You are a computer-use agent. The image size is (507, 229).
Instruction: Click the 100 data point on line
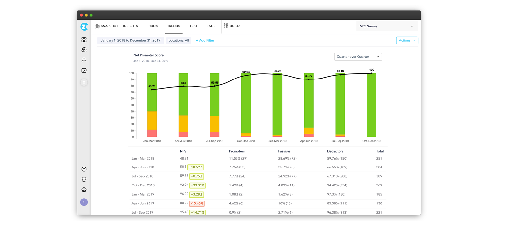(x=372, y=73)
